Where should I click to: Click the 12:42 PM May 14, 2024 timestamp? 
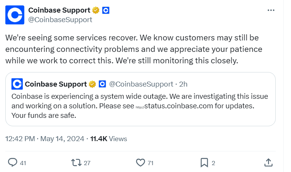44,139
